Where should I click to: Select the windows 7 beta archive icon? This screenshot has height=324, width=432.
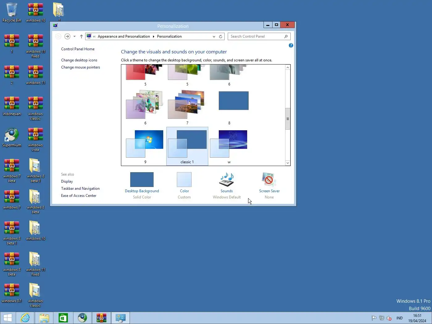pos(12,171)
